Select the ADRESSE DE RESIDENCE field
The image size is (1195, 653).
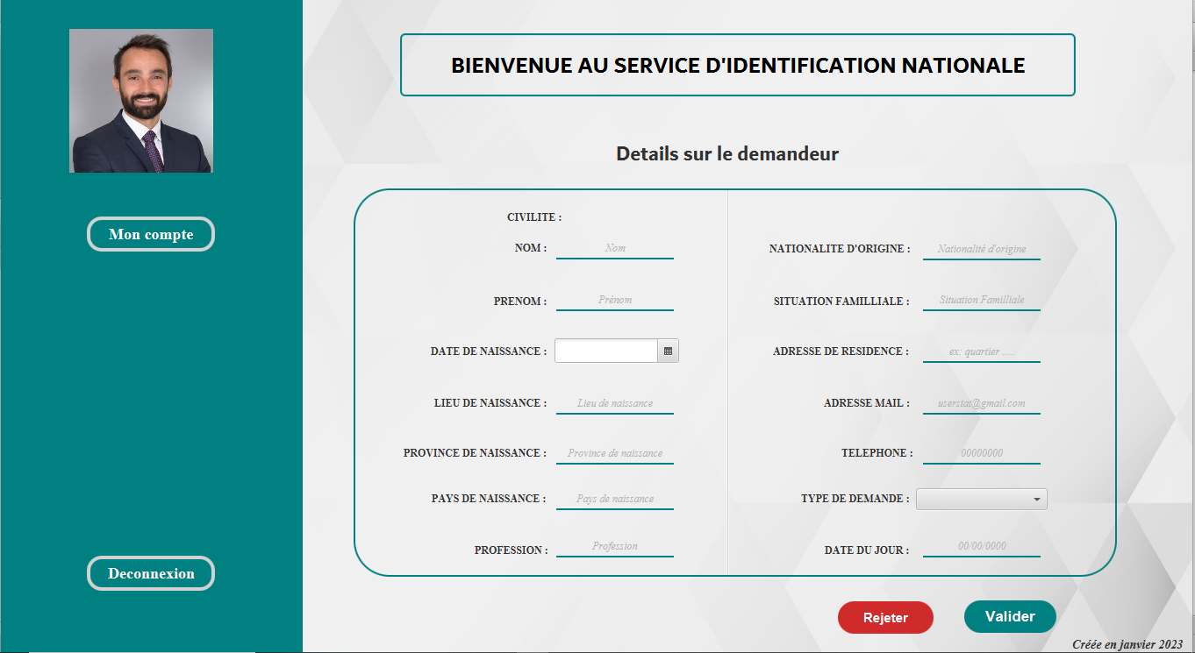coord(981,350)
